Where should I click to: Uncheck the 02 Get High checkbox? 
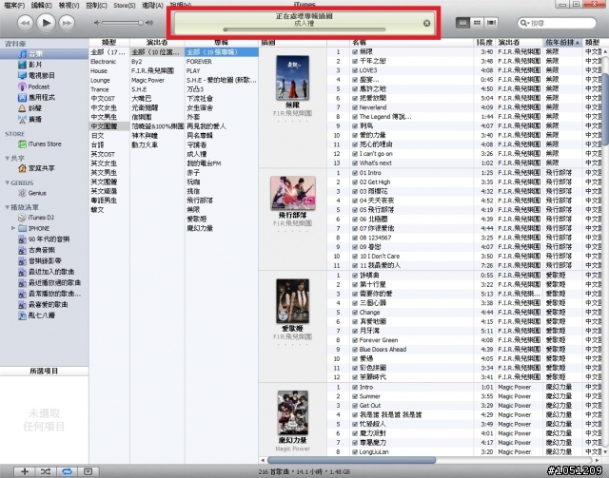pyautogui.click(x=355, y=182)
